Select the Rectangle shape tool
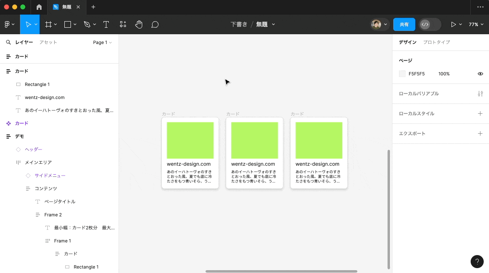This screenshot has height=273, width=489. (x=67, y=24)
